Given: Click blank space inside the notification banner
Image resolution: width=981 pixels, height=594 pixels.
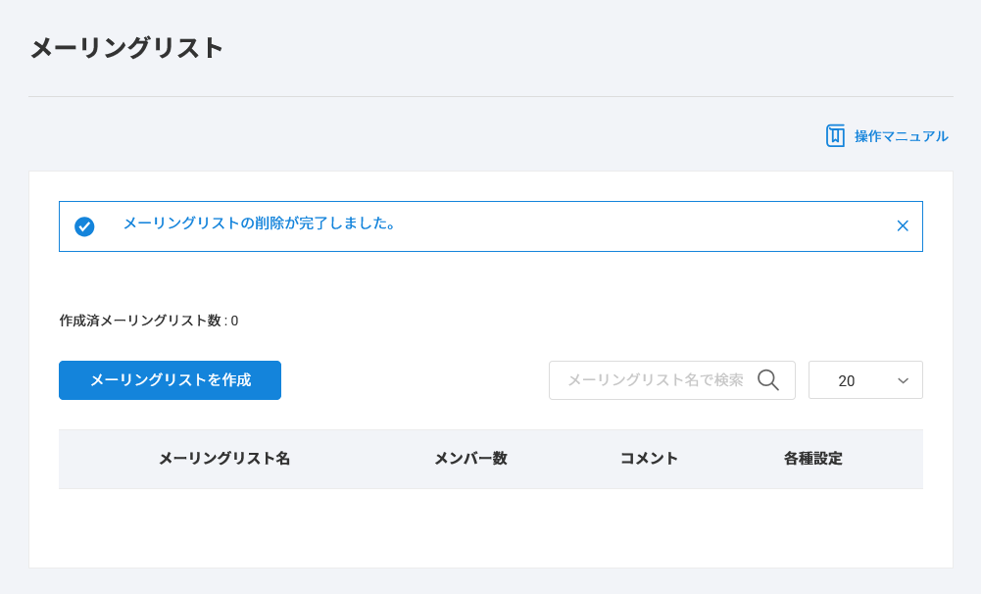Looking at the screenshot, I should click(x=637, y=226).
